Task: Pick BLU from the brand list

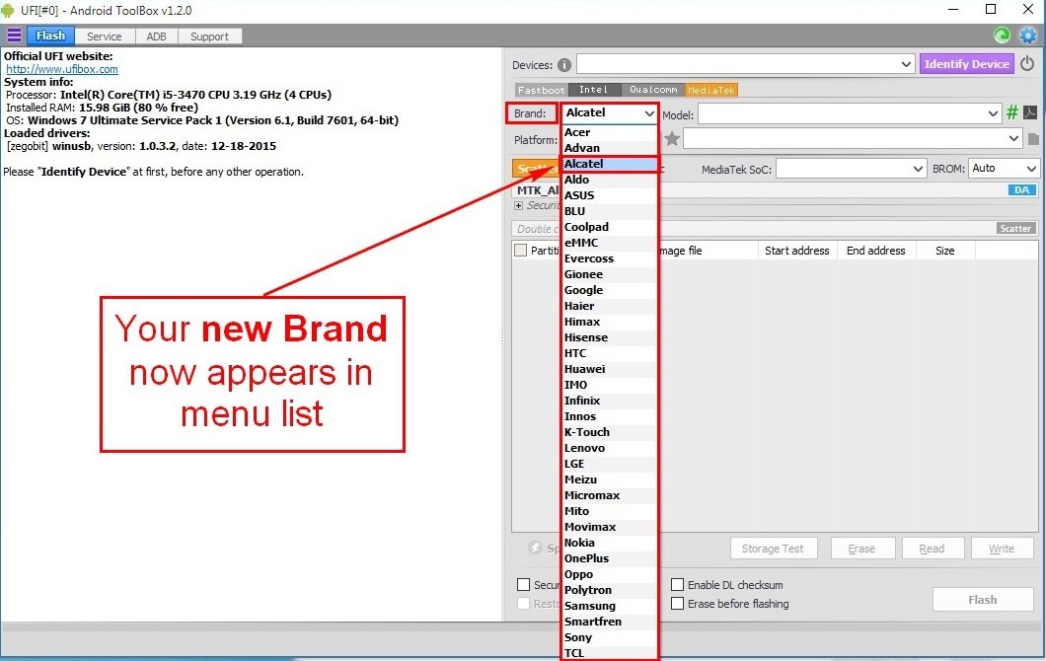Action: click(x=610, y=211)
